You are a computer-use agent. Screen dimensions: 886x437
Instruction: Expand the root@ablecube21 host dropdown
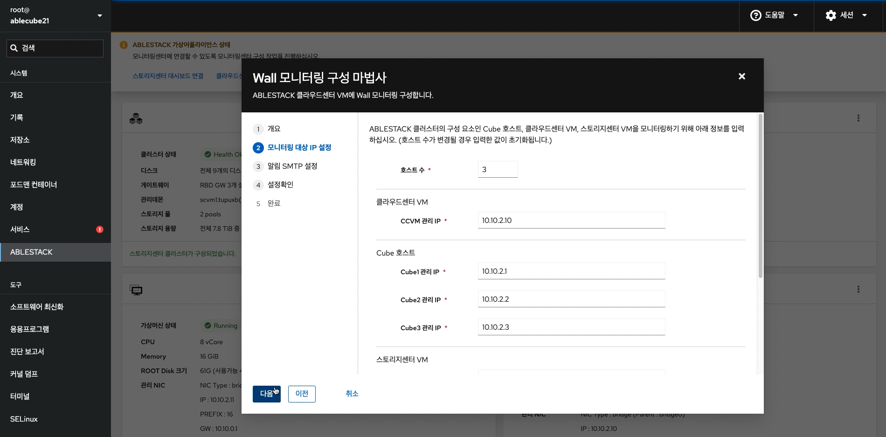click(x=99, y=16)
